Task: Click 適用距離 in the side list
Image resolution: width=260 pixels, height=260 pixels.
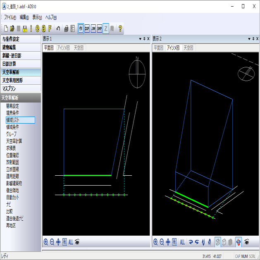Action: 12,176
